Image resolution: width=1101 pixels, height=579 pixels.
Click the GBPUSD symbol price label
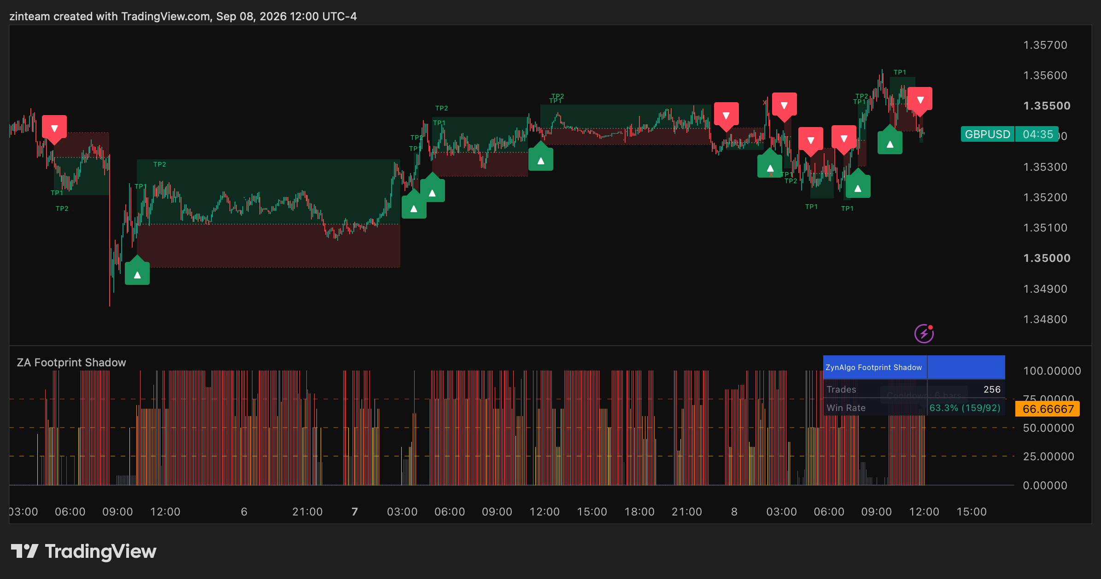[x=988, y=134]
